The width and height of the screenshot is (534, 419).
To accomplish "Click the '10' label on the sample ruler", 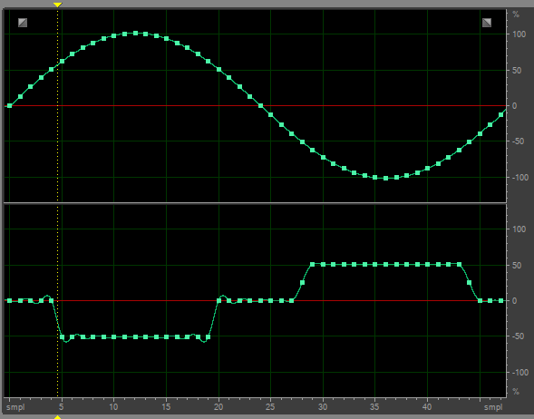I will click(x=113, y=406).
